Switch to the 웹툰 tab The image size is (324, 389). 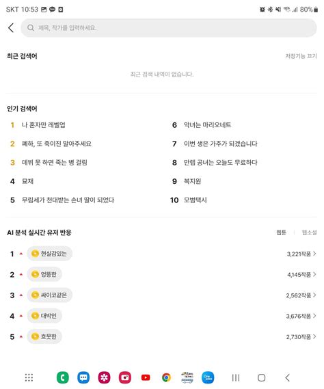click(282, 232)
